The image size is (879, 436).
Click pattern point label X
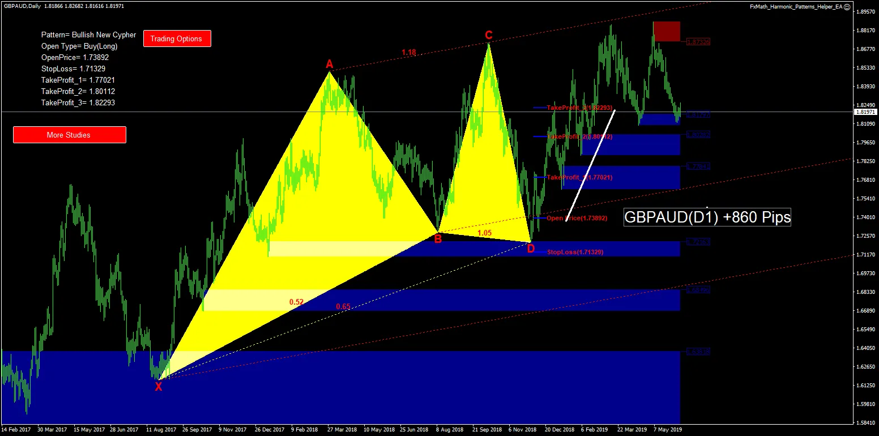(159, 387)
